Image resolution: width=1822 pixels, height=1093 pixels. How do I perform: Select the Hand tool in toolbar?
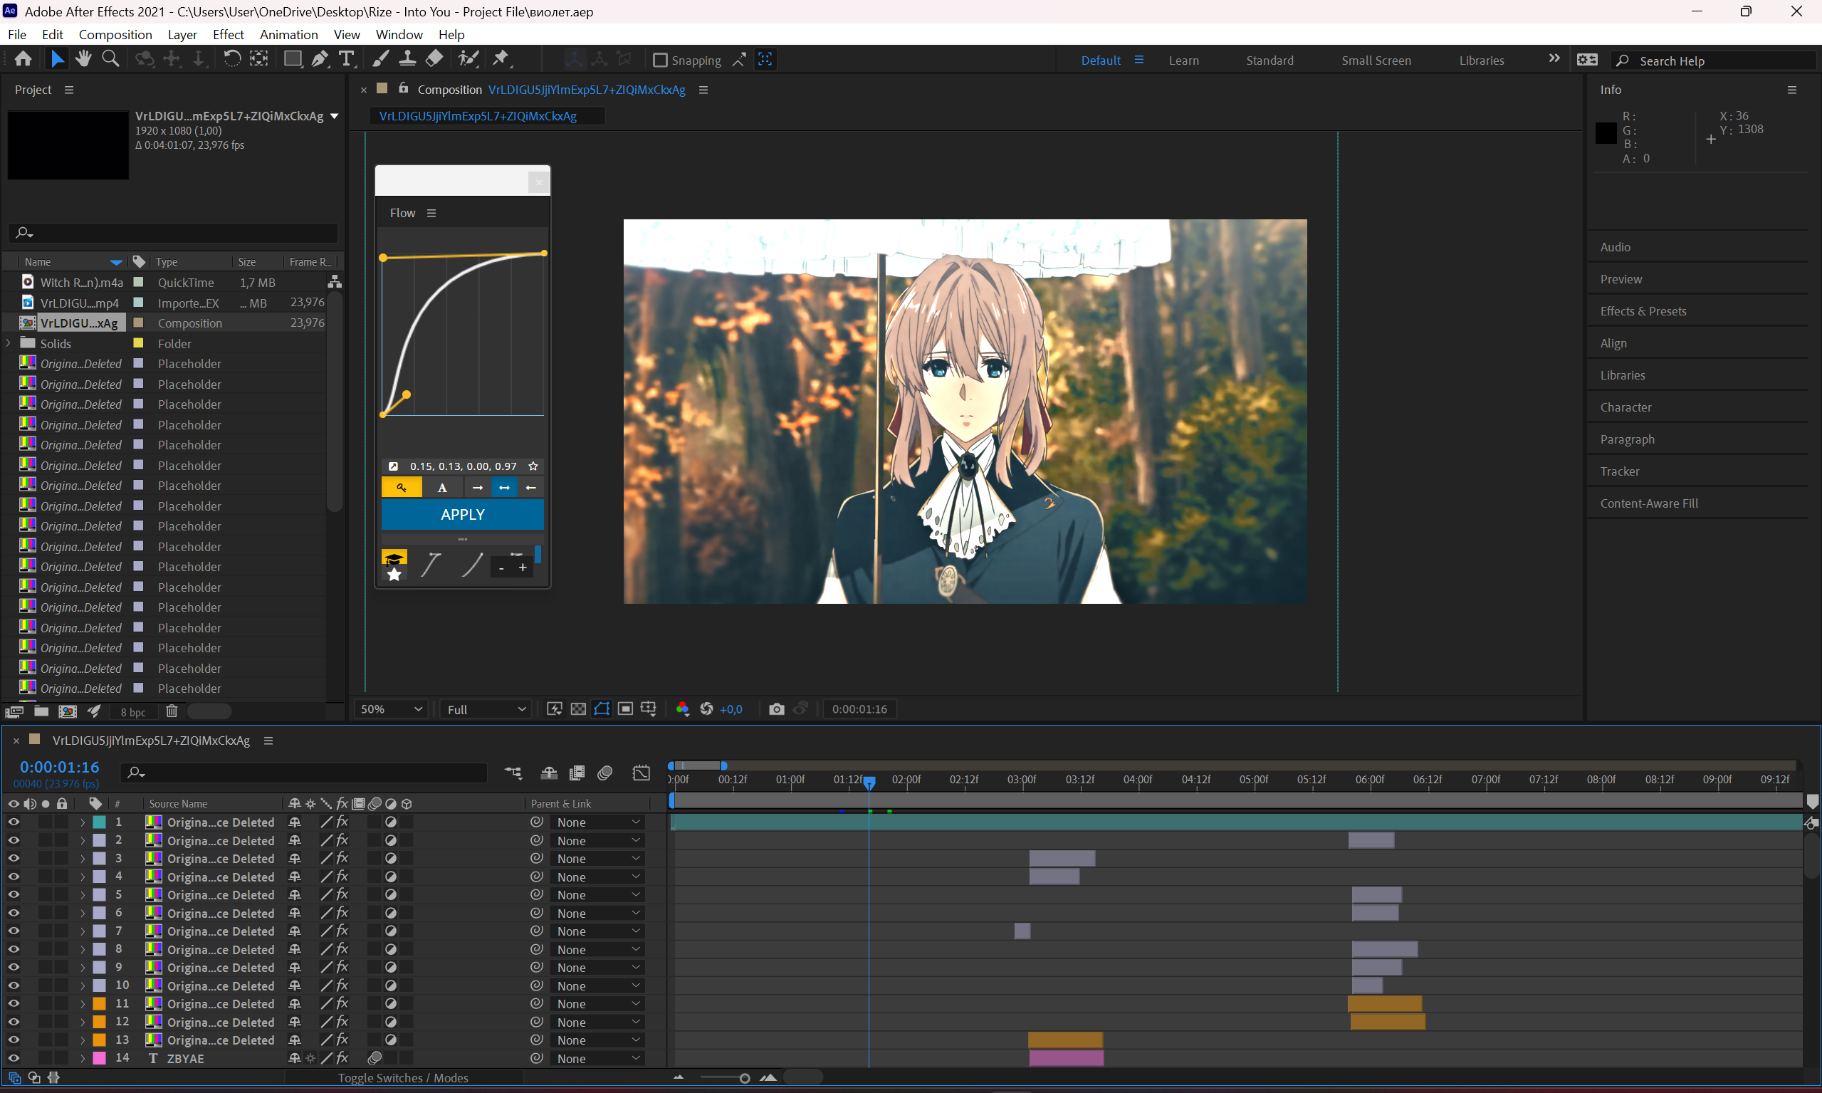click(83, 59)
